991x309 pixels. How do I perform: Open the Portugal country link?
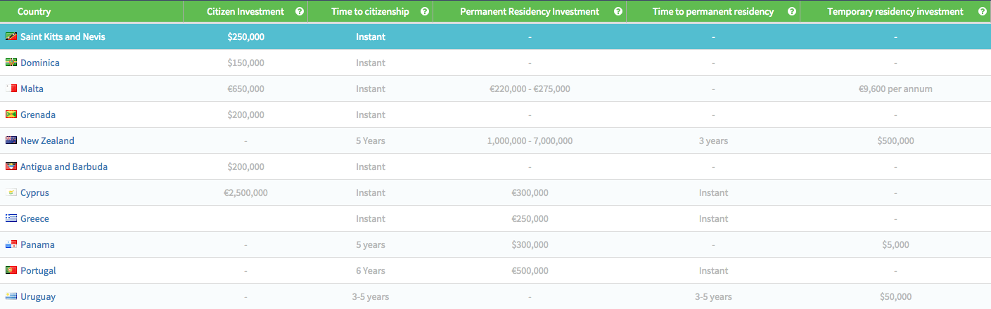tap(38, 270)
